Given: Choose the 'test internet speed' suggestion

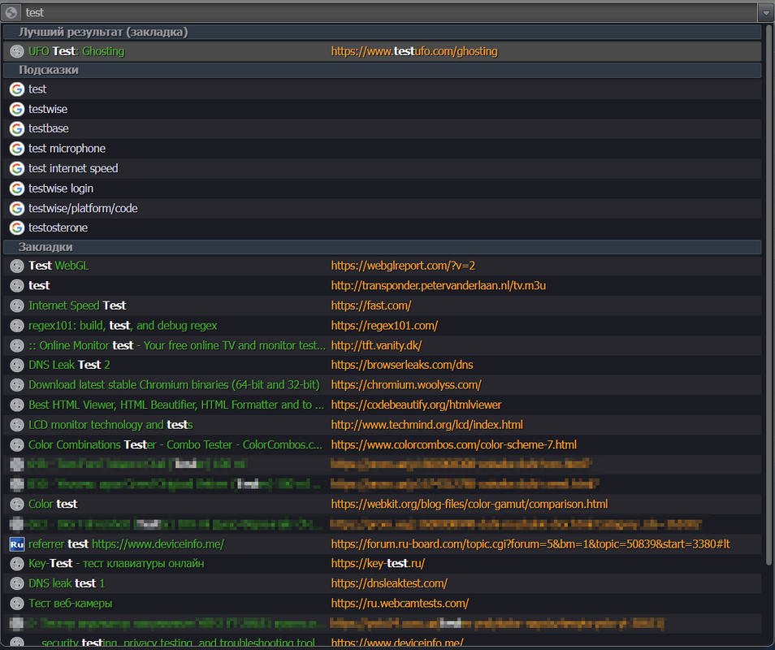Looking at the screenshot, I should (383, 168).
